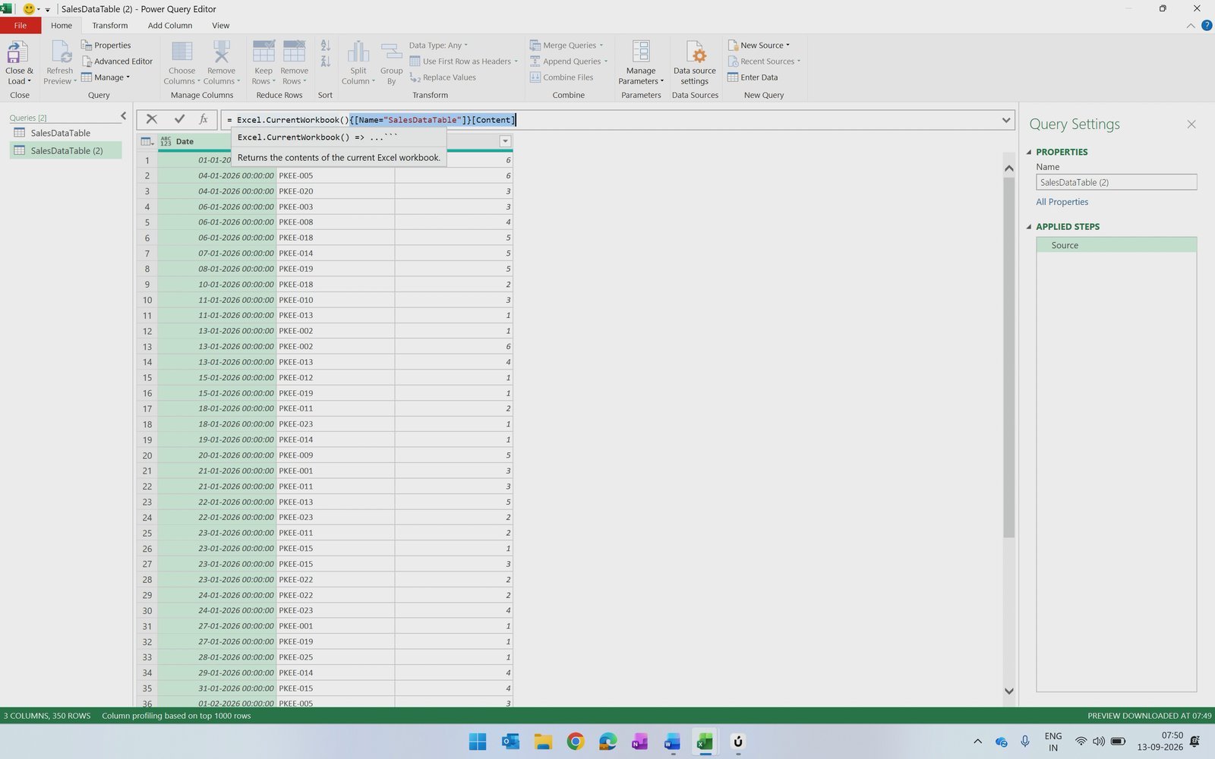
Task: Click Split Column icon
Action: click(x=358, y=52)
